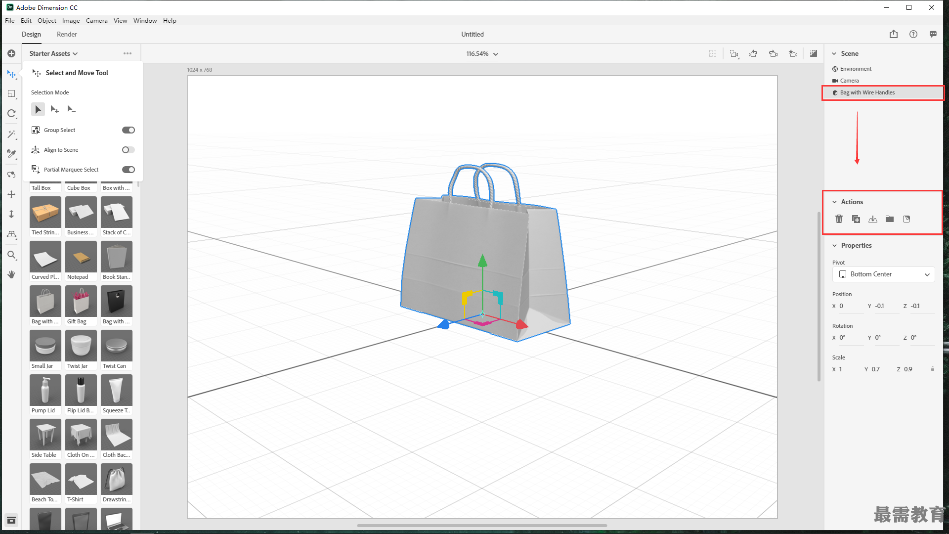The height and width of the screenshot is (534, 949).
Task: Switch to the Render tab
Action: click(x=67, y=34)
